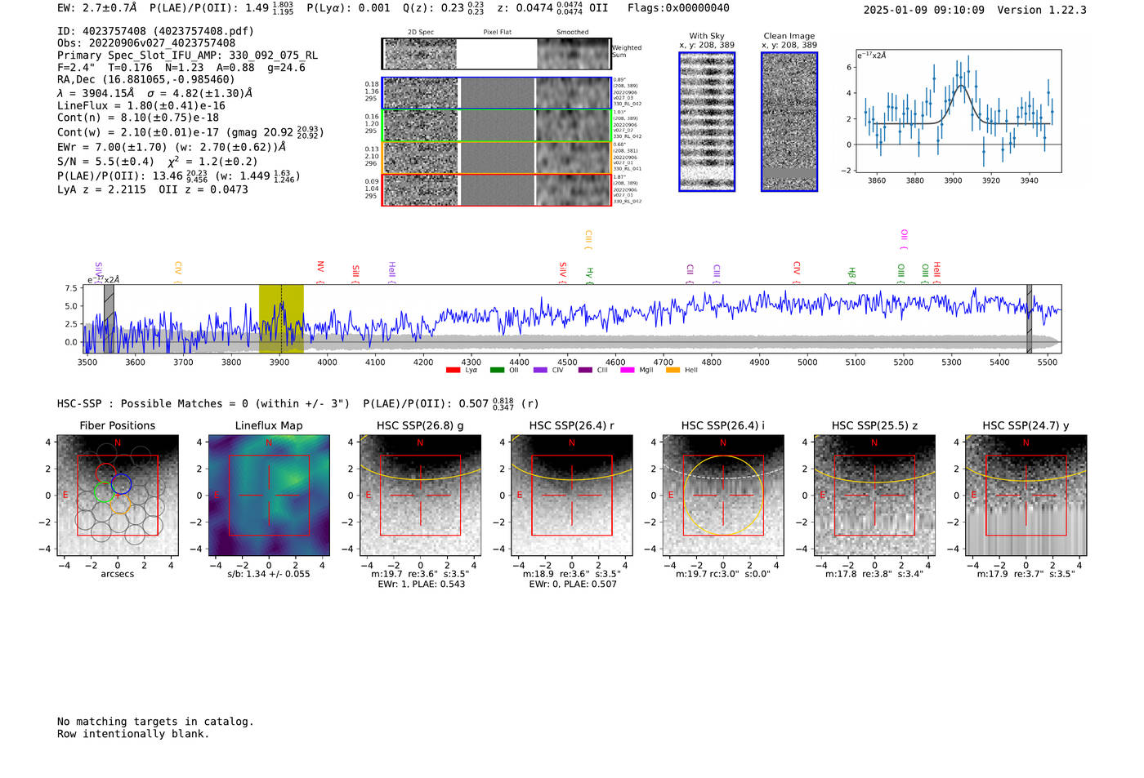
Task: Open the Fiber Positions image
Action: 118,495
